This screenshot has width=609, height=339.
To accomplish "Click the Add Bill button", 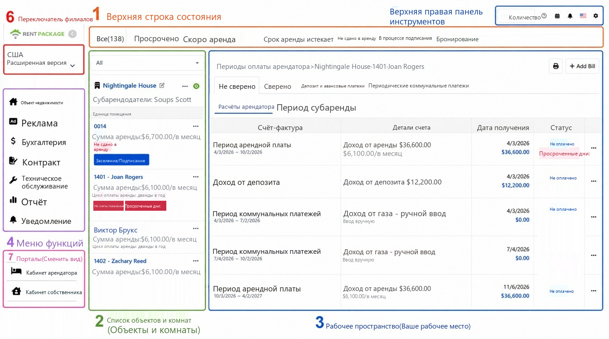I will (x=582, y=66).
